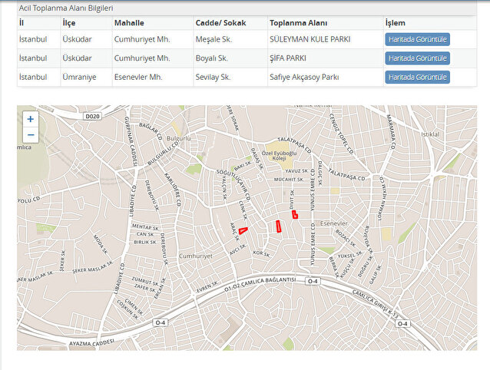490x370 pixels.
Task: Click the Toplanma Alanı column header
Action: pyautogui.click(x=300, y=23)
